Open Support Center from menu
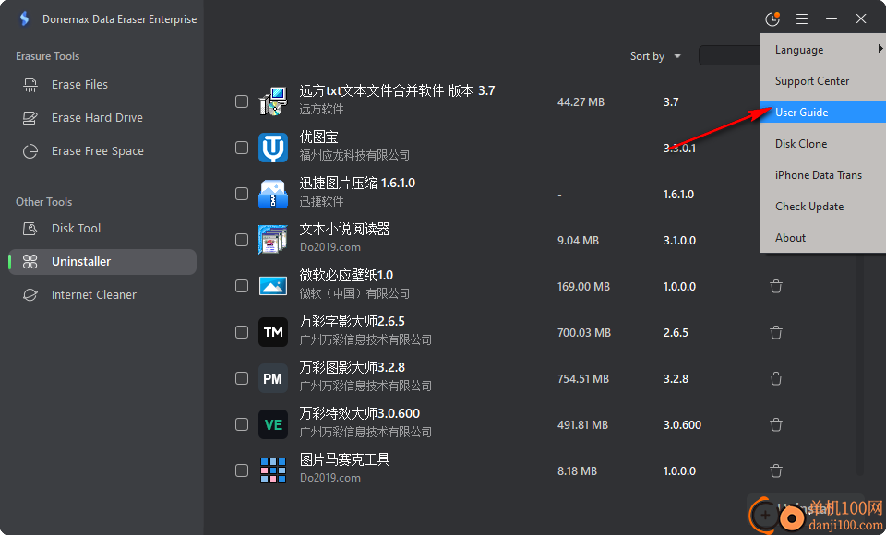 [823, 81]
